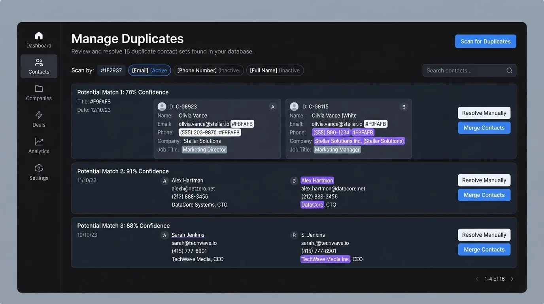Screen dimensions: 544x304
Task: Click the highlighted TechWave Media Inc. tag
Action: (325, 259)
